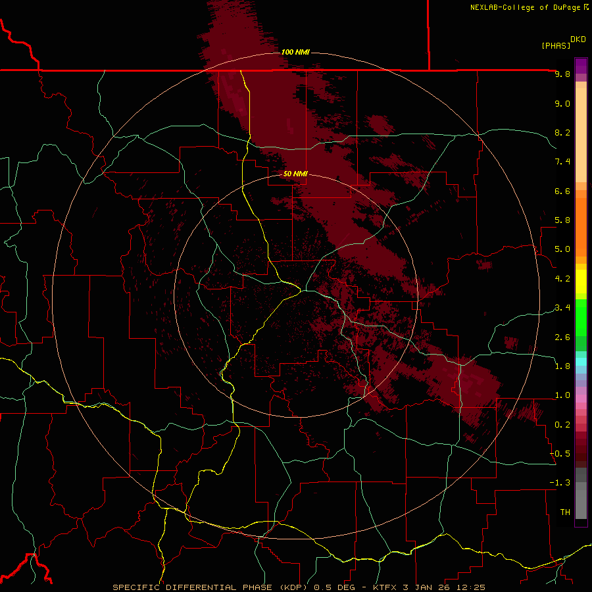Click the 1.0 value on color scale
This screenshot has width=592, height=592.
pos(562,395)
